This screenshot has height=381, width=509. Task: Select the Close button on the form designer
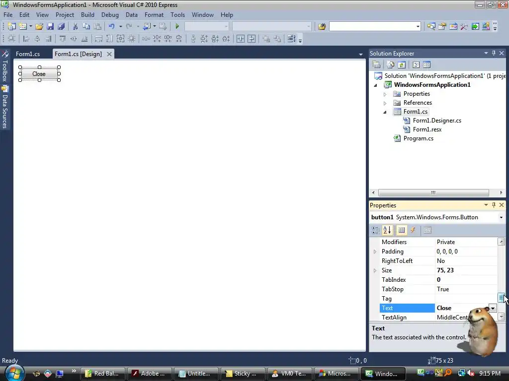[39, 74]
